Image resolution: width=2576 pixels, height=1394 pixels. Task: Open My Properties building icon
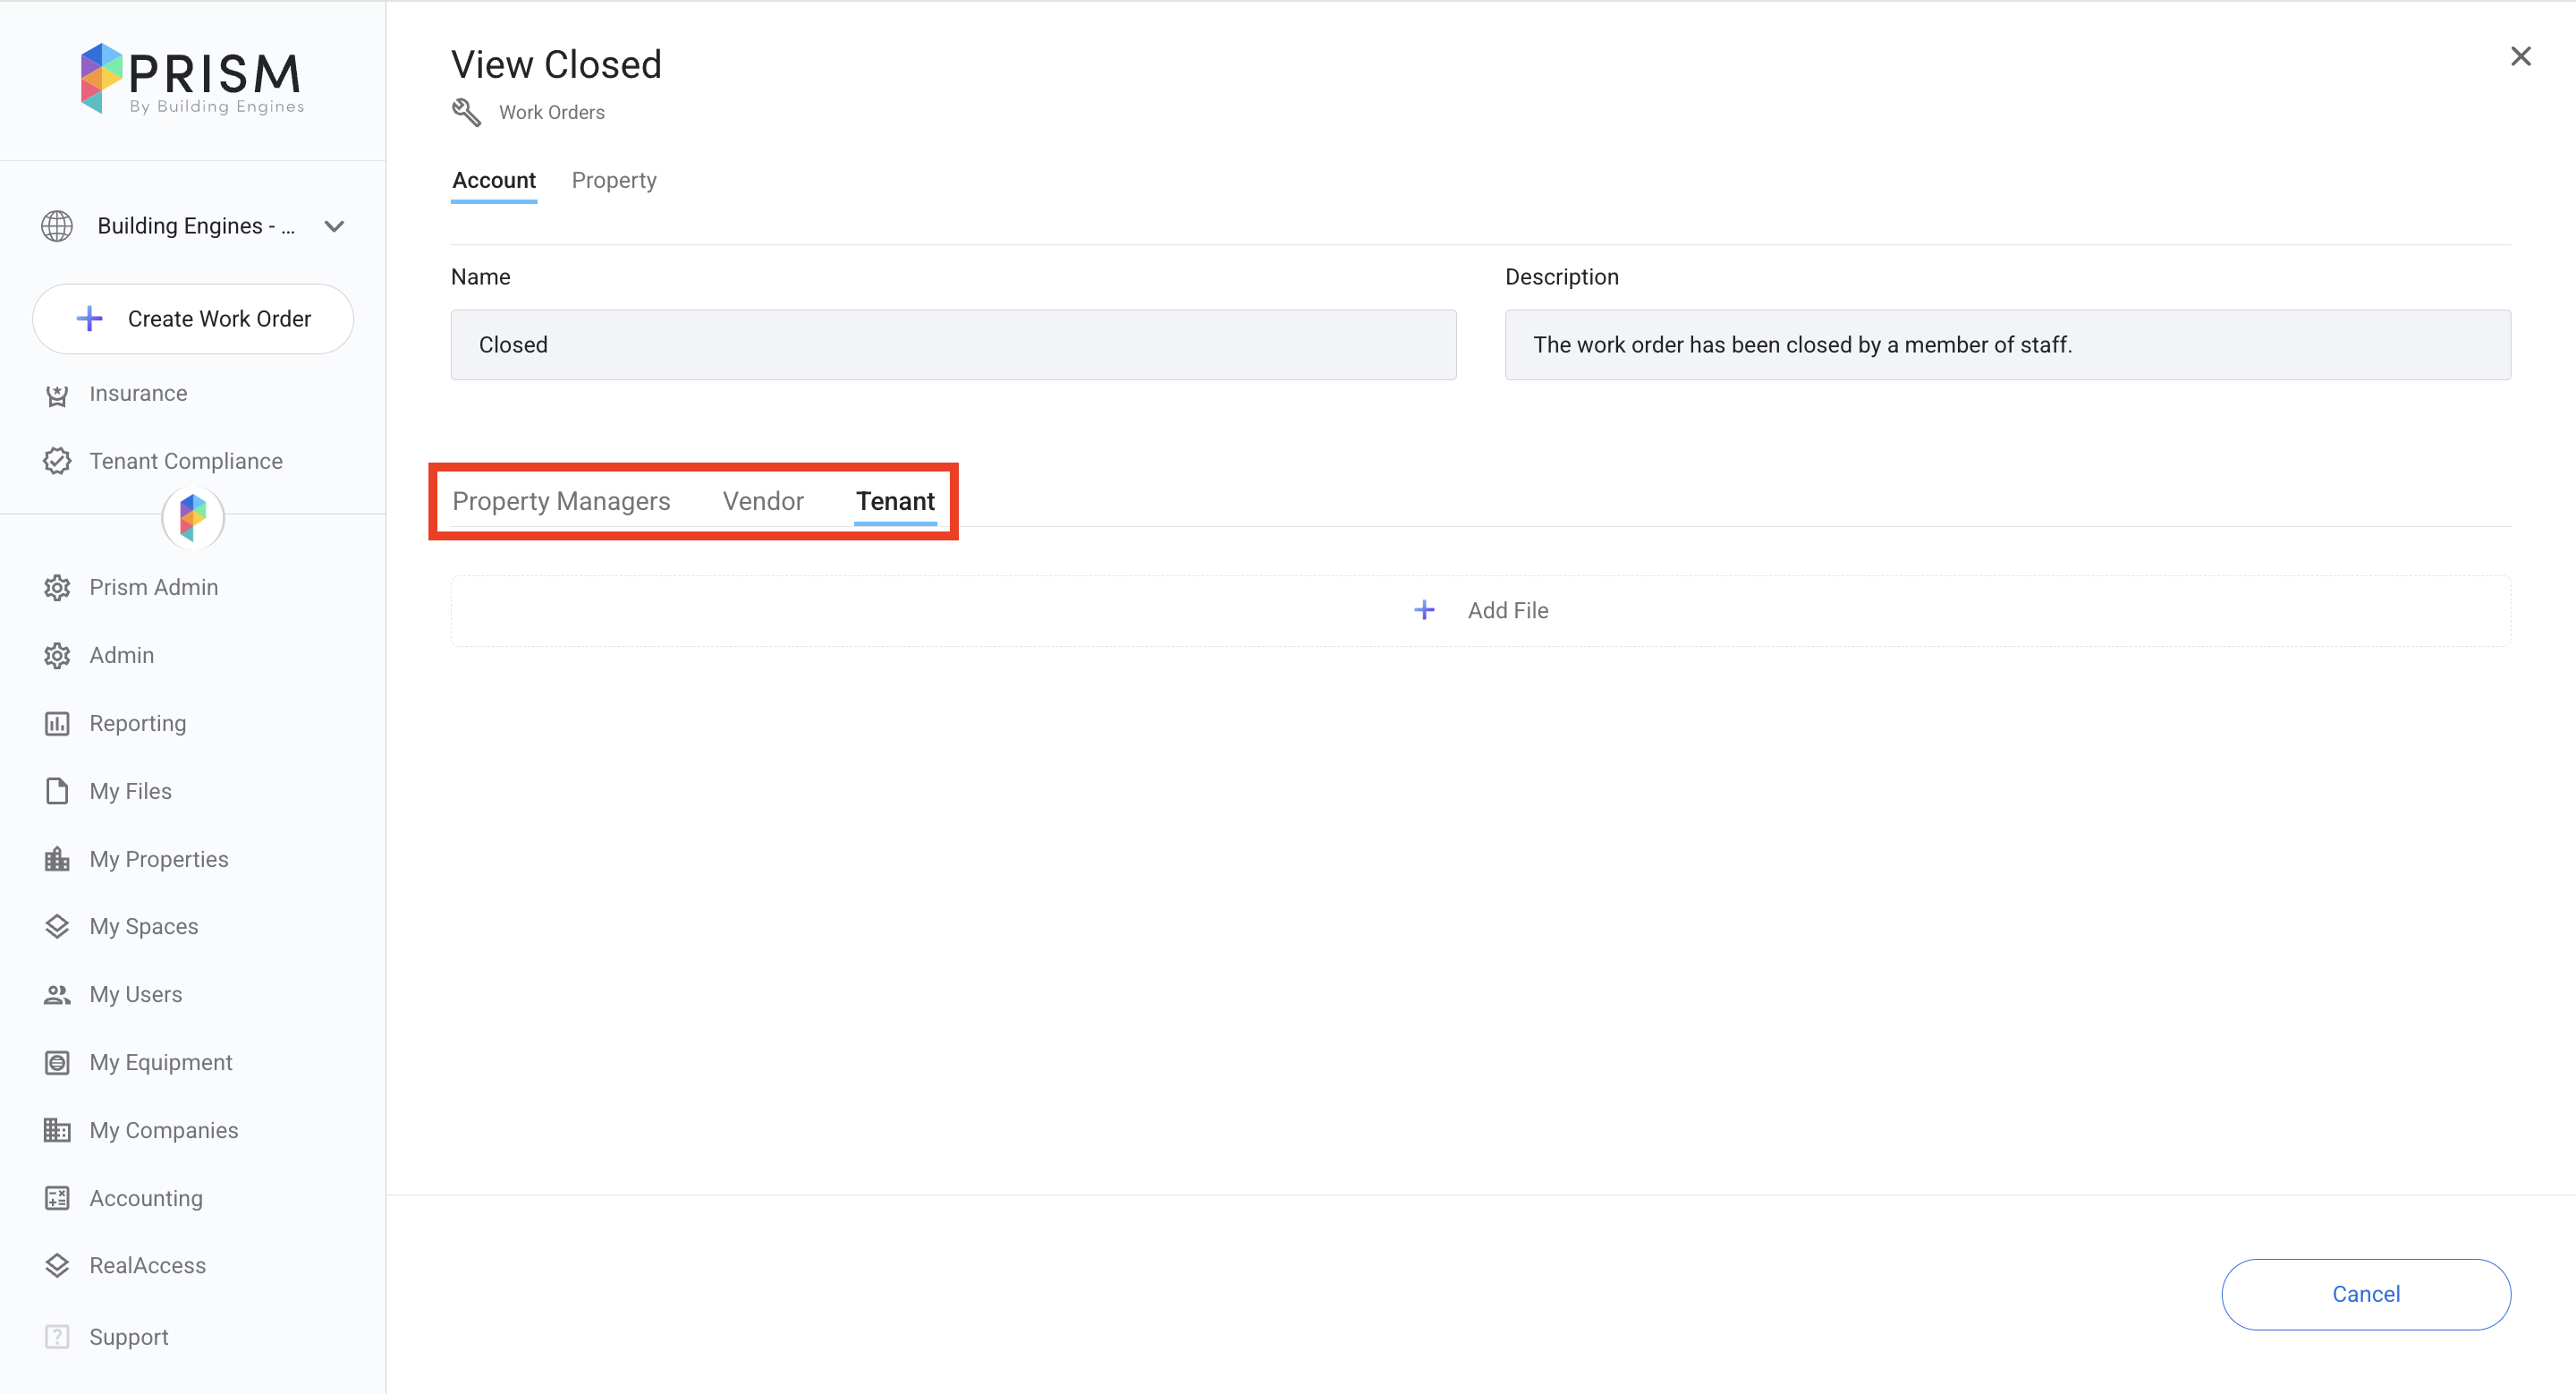[57, 859]
